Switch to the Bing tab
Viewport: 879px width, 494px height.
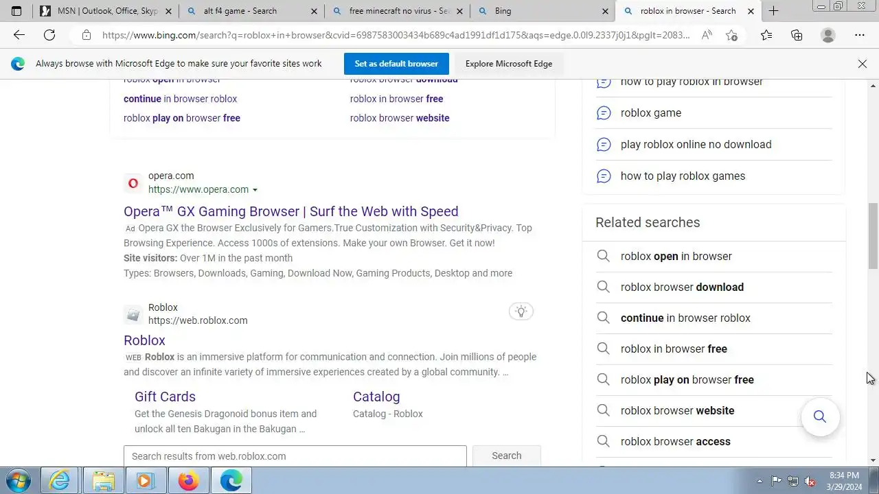tap(543, 11)
